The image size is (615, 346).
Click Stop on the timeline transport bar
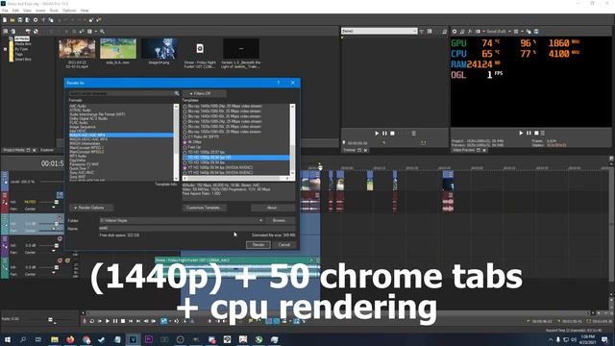[123, 321]
